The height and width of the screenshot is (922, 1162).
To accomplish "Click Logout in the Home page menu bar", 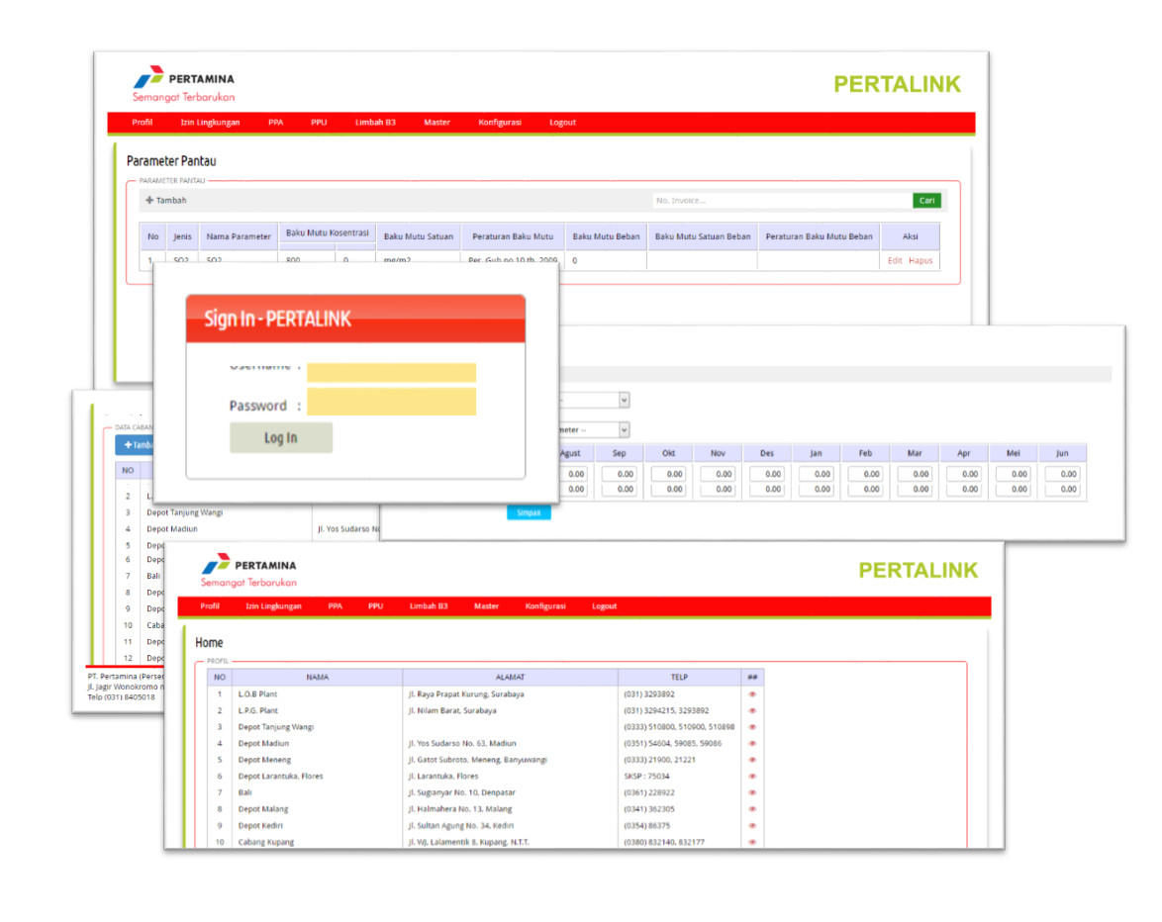I will point(604,606).
